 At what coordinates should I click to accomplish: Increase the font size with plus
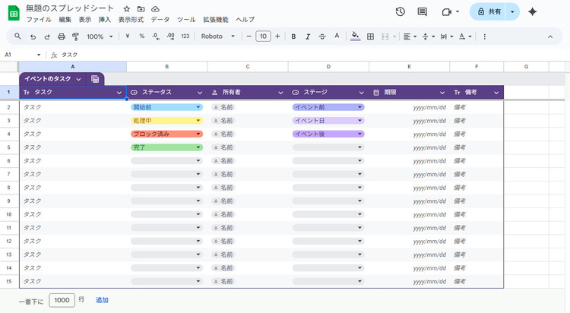tap(277, 36)
